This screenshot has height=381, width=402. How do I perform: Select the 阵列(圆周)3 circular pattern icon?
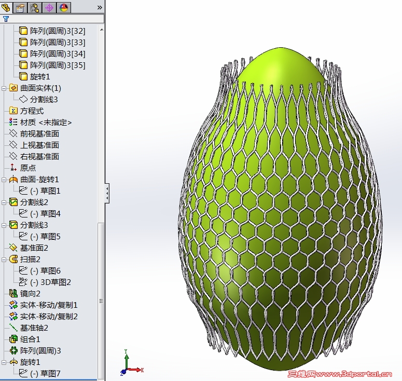[x=13, y=350]
